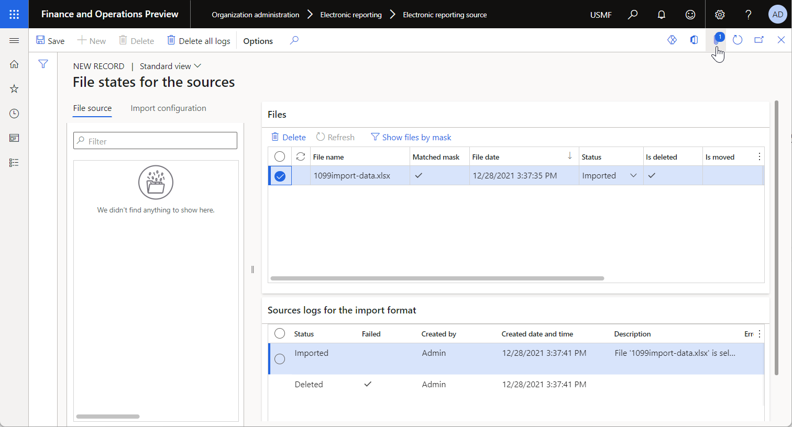This screenshot has width=792, height=427.
Task: Open Recent items clock icon
Action: pos(14,113)
